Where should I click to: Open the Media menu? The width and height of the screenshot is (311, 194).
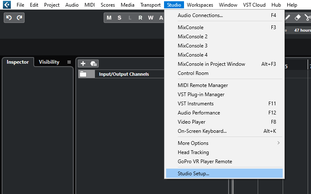coord(127,5)
